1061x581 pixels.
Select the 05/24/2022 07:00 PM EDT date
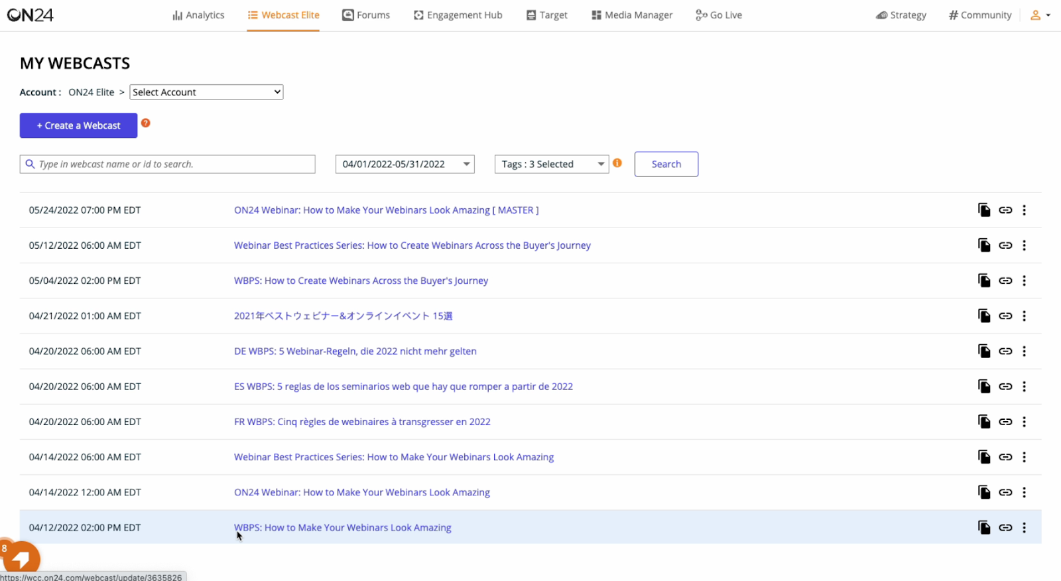[85, 210]
